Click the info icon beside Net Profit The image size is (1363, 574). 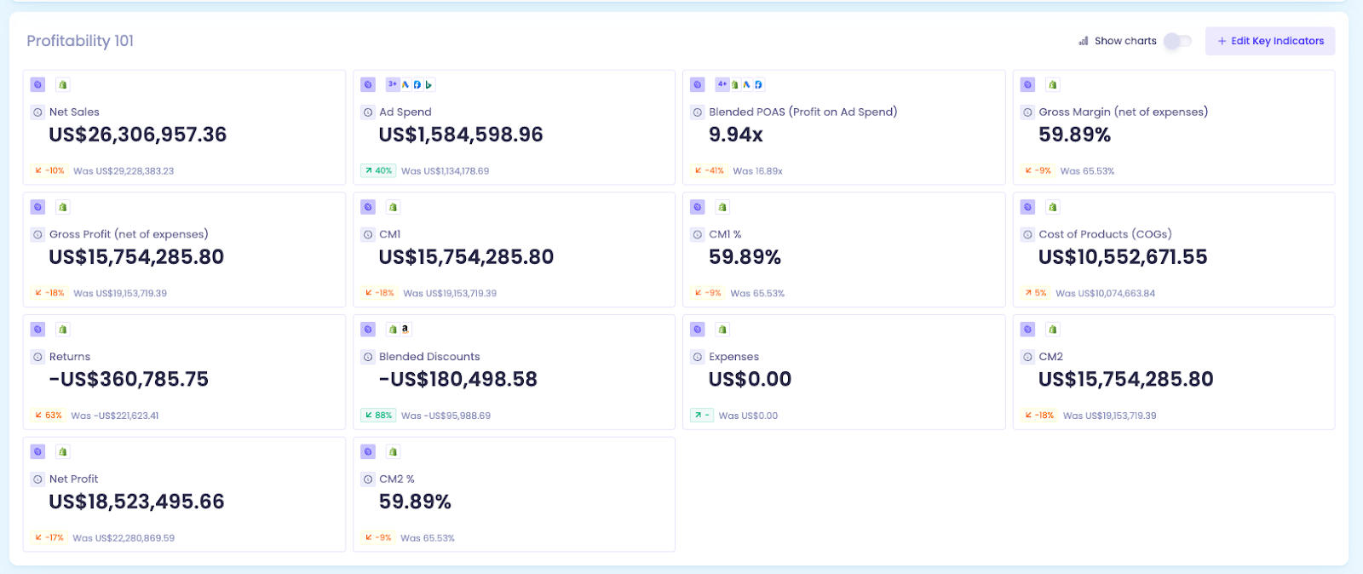click(x=37, y=479)
